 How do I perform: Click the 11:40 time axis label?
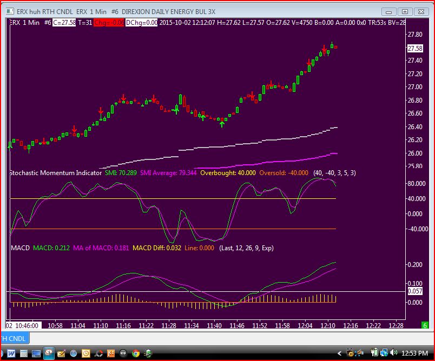pos(214,325)
